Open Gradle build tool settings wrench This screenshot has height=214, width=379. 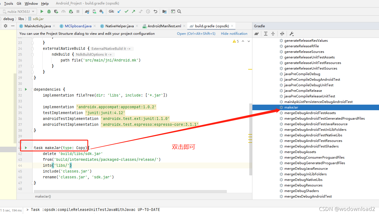tap(291, 34)
